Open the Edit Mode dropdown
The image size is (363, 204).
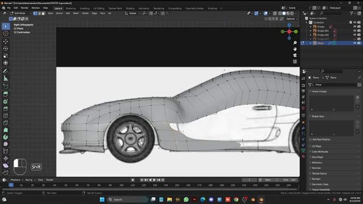(x=20, y=14)
